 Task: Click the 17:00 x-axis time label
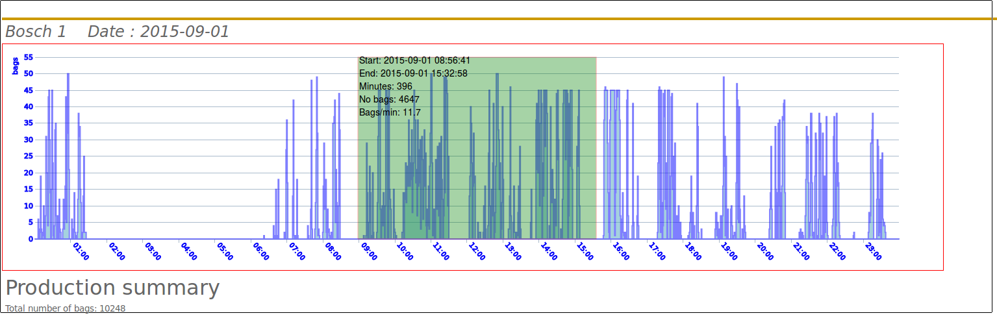[657, 252]
